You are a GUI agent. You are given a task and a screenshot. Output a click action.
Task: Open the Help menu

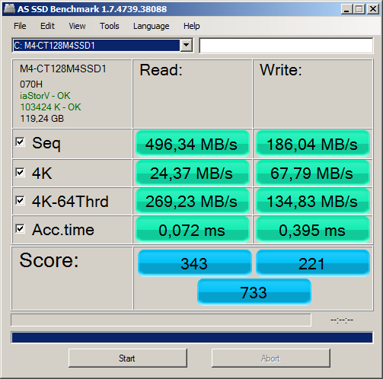pyautogui.click(x=192, y=26)
